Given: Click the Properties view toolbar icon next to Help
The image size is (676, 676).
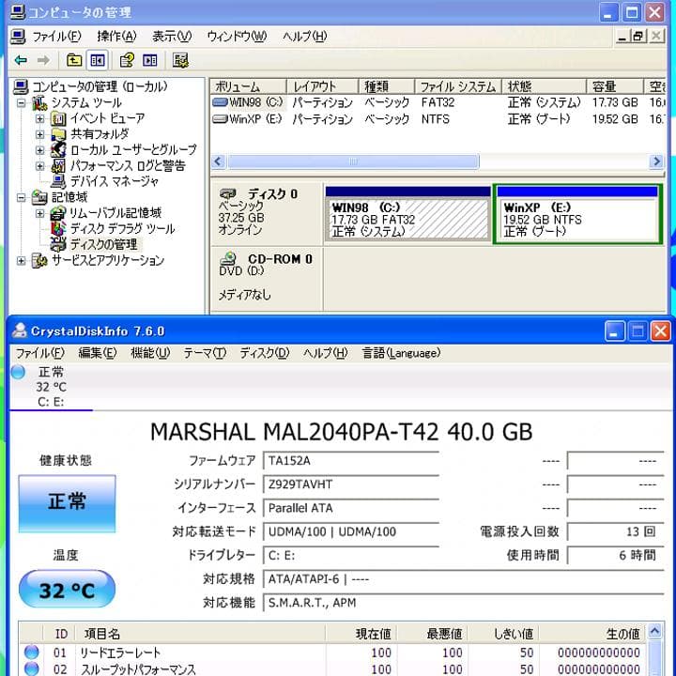Looking at the screenshot, I should (x=150, y=60).
